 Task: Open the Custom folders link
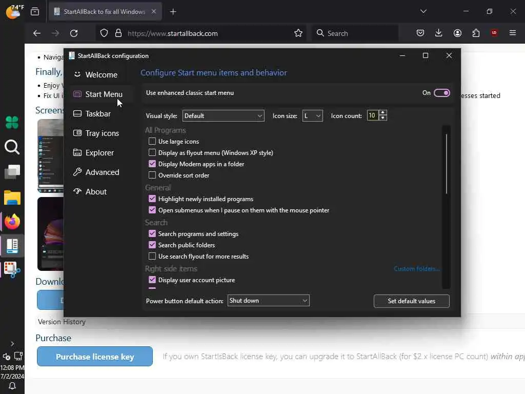tap(416, 269)
